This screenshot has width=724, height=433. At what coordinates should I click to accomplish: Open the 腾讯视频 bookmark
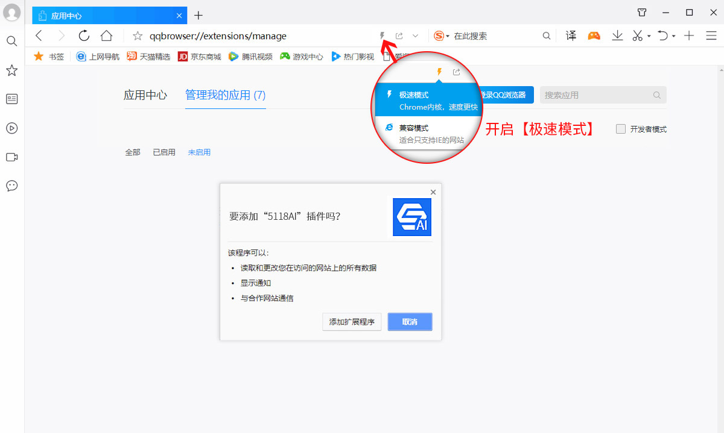pos(250,57)
